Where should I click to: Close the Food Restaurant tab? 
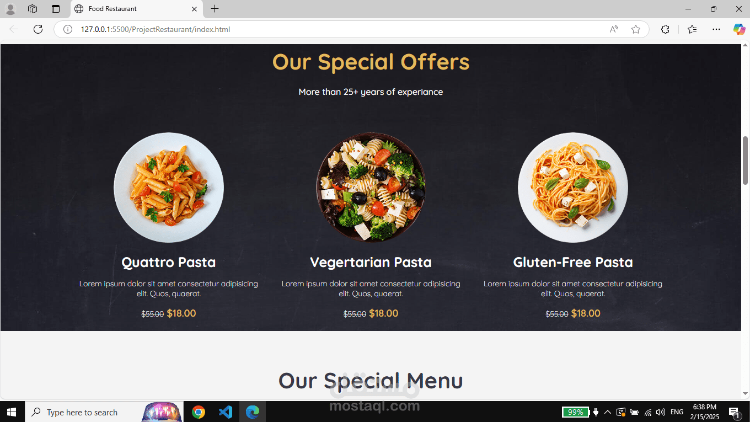[194, 9]
